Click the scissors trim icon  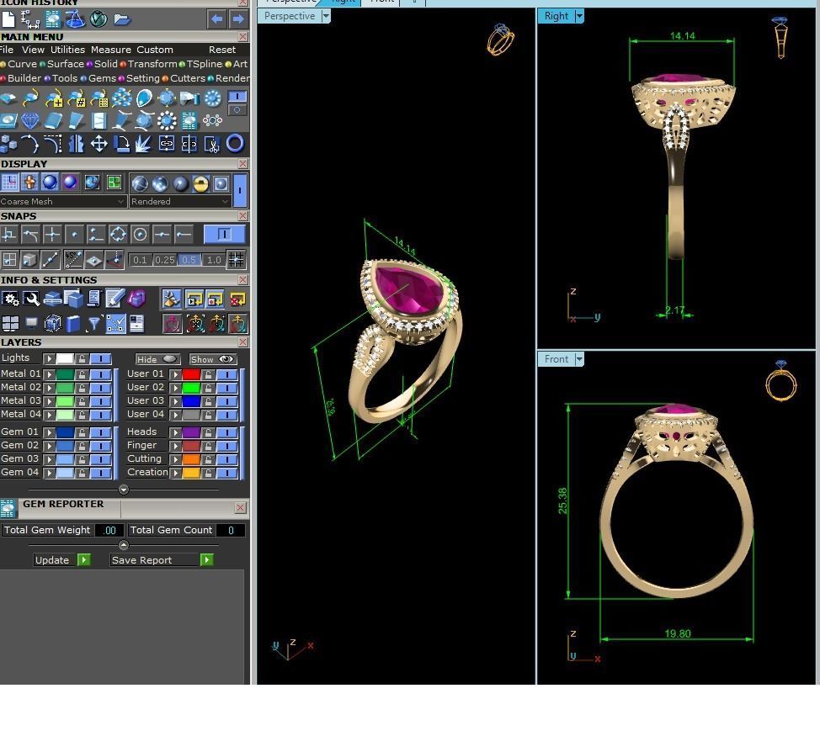(x=212, y=144)
